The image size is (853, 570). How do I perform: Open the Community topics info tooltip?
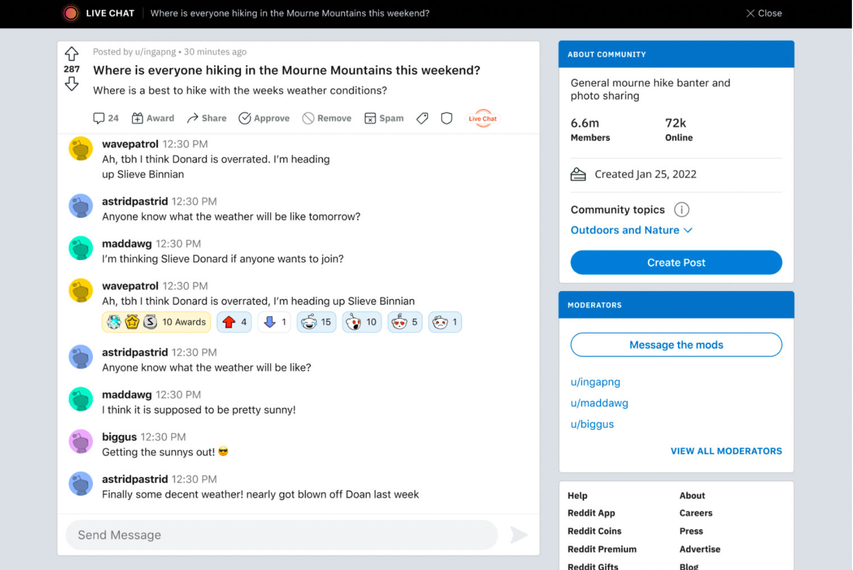[681, 209]
